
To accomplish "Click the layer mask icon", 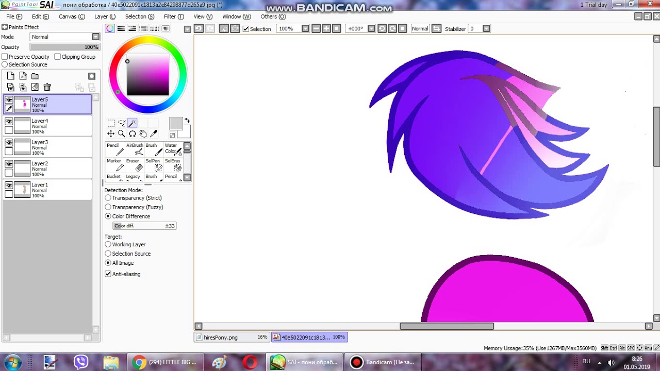I will pyautogui.click(x=92, y=76).
